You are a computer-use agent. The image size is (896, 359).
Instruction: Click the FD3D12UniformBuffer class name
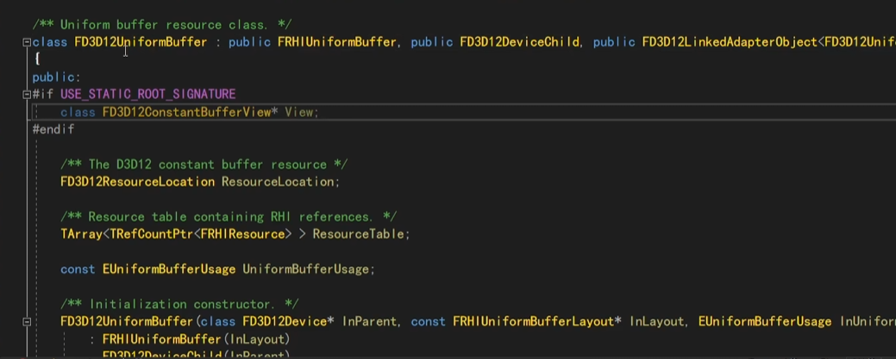tap(141, 42)
